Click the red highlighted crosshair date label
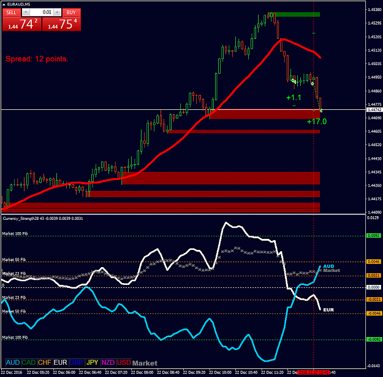The image size is (383, 377). [x=314, y=372]
